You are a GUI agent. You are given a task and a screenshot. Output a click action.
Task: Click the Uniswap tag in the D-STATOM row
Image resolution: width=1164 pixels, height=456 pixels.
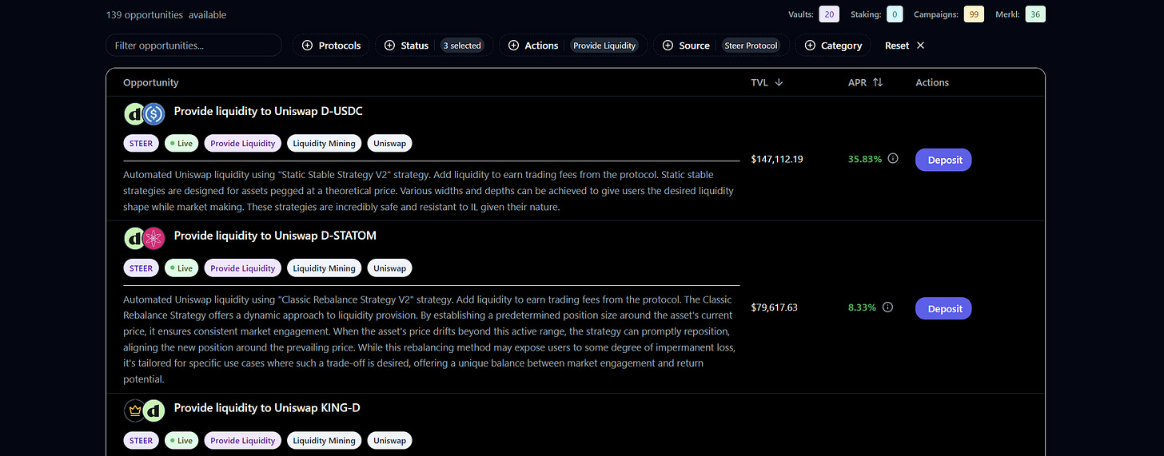[x=389, y=268]
